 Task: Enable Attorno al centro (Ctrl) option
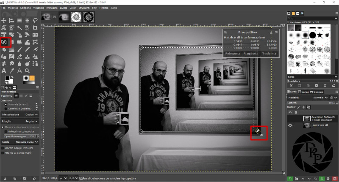(x=3, y=153)
